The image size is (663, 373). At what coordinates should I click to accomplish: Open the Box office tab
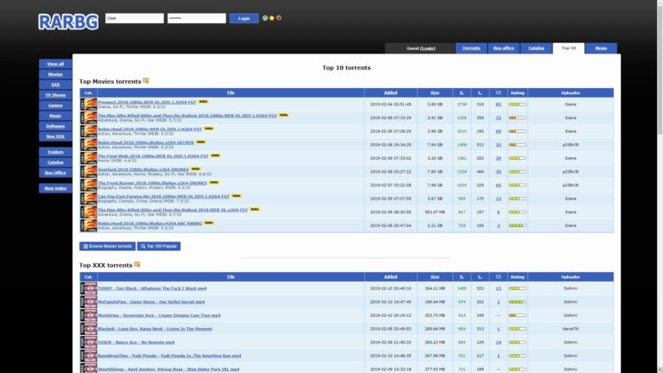click(x=503, y=48)
